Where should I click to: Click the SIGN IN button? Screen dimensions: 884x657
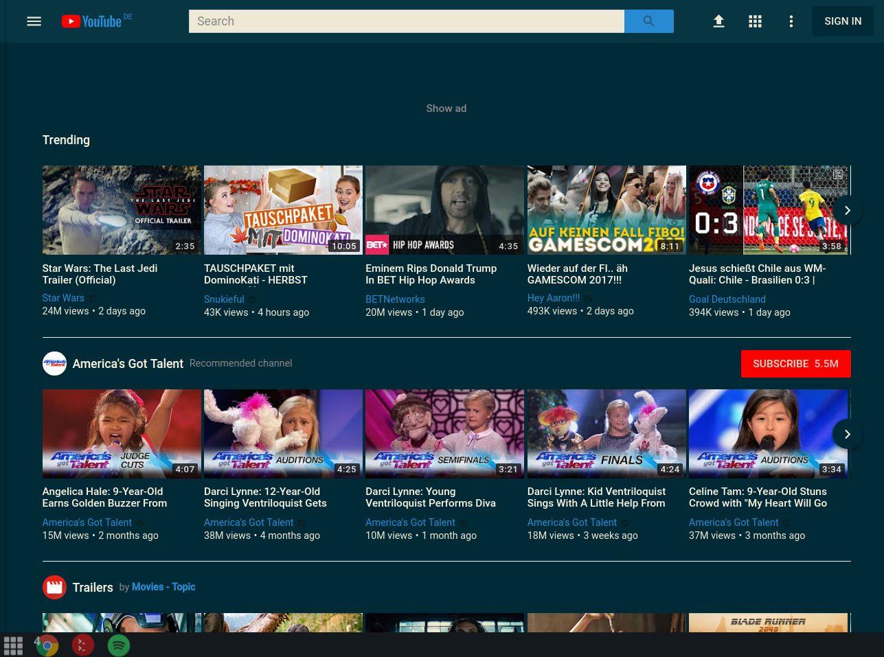(x=843, y=21)
